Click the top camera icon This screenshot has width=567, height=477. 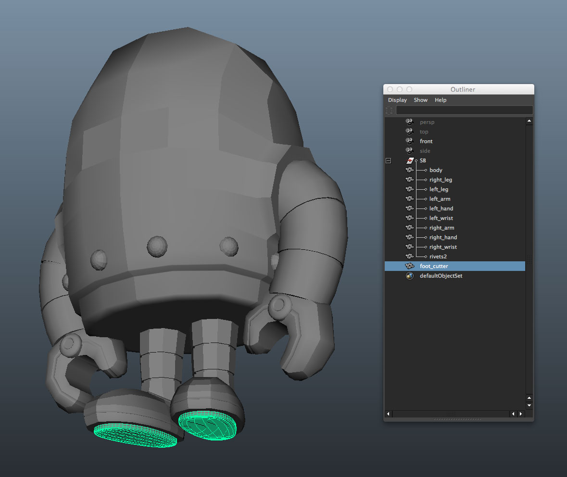point(409,132)
